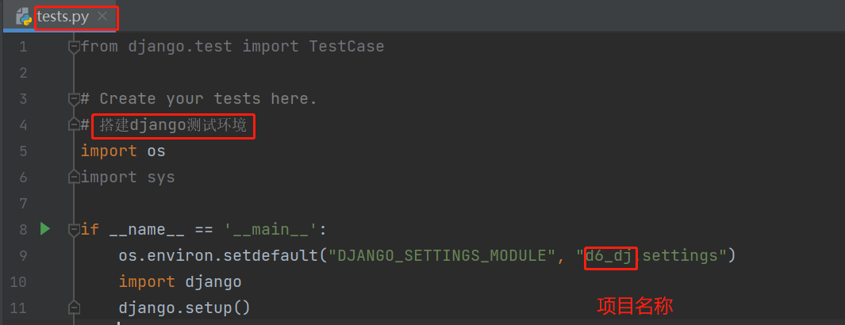The height and width of the screenshot is (325, 845).
Task: Click the green Run arrow in the gutter
Action: 45,229
